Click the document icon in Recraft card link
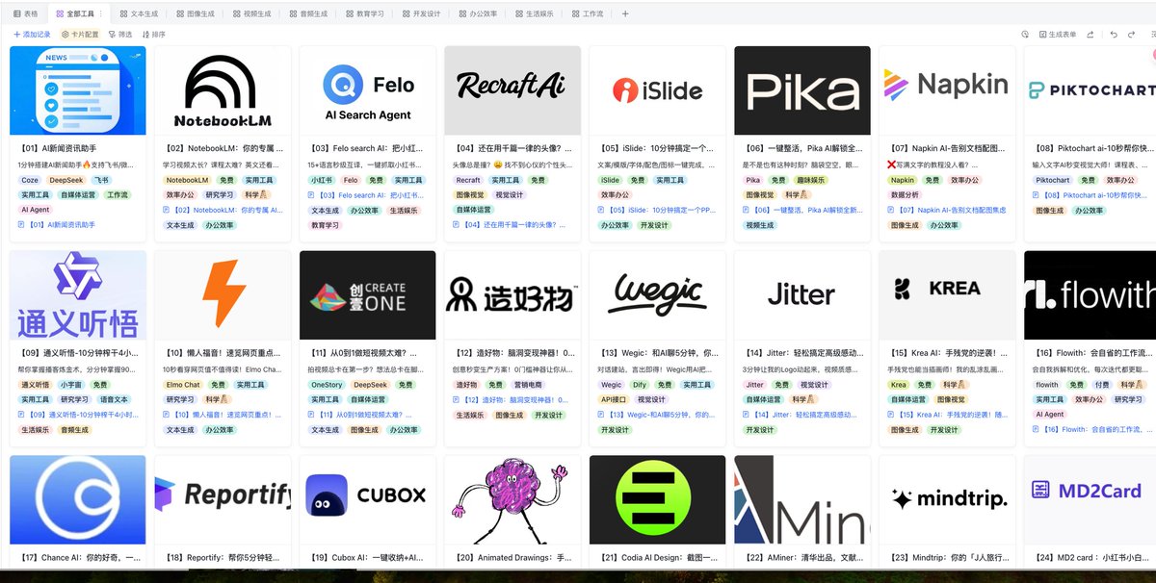 pyautogui.click(x=457, y=224)
